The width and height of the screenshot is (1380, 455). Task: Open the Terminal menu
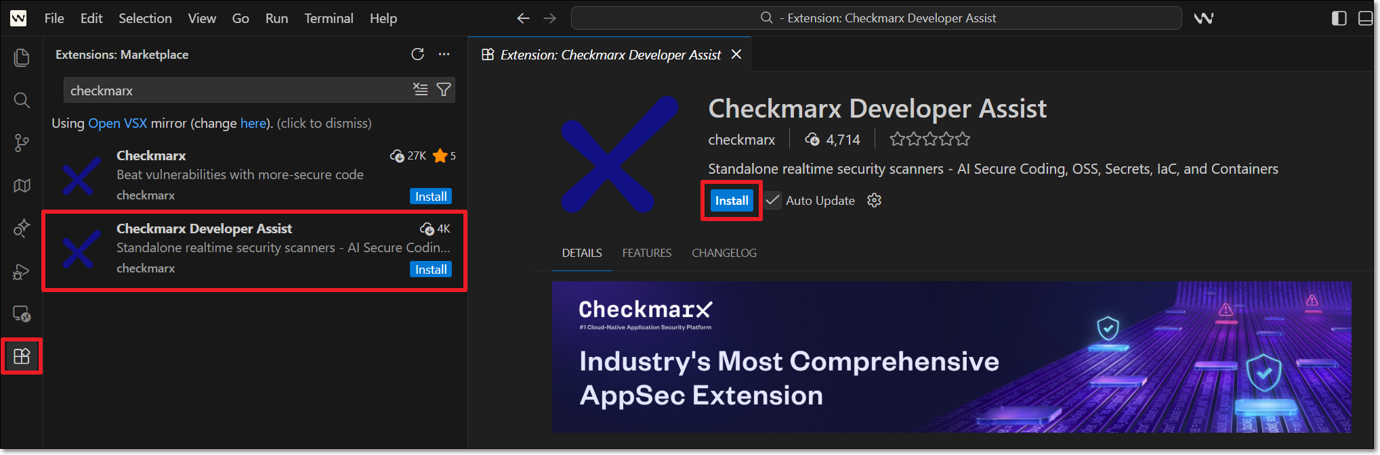[329, 18]
